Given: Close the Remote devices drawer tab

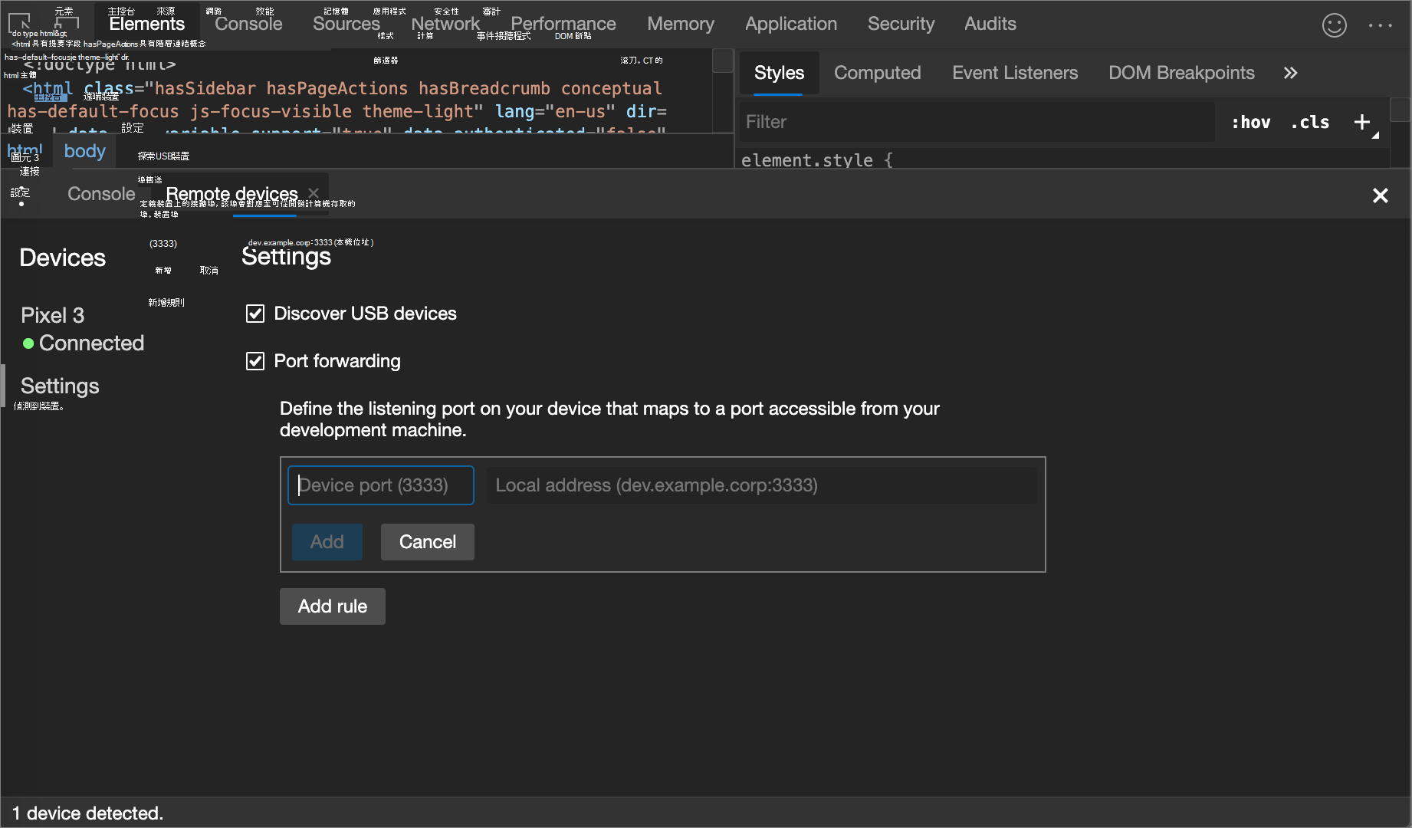Looking at the screenshot, I should click(314, 193).
